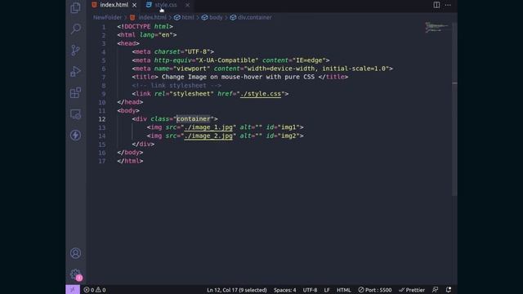Open the Run and Debug icon
The width and height of the screenshot is (523, 294).
click(75, 71)
